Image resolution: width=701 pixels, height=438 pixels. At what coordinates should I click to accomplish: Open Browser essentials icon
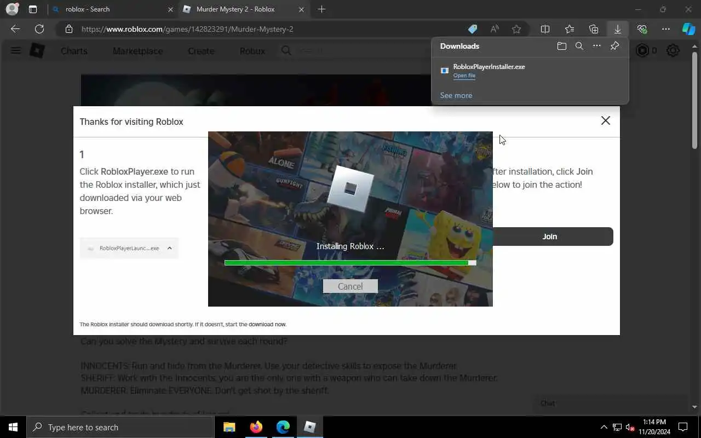pyautogui.click(x=642, y=29)
